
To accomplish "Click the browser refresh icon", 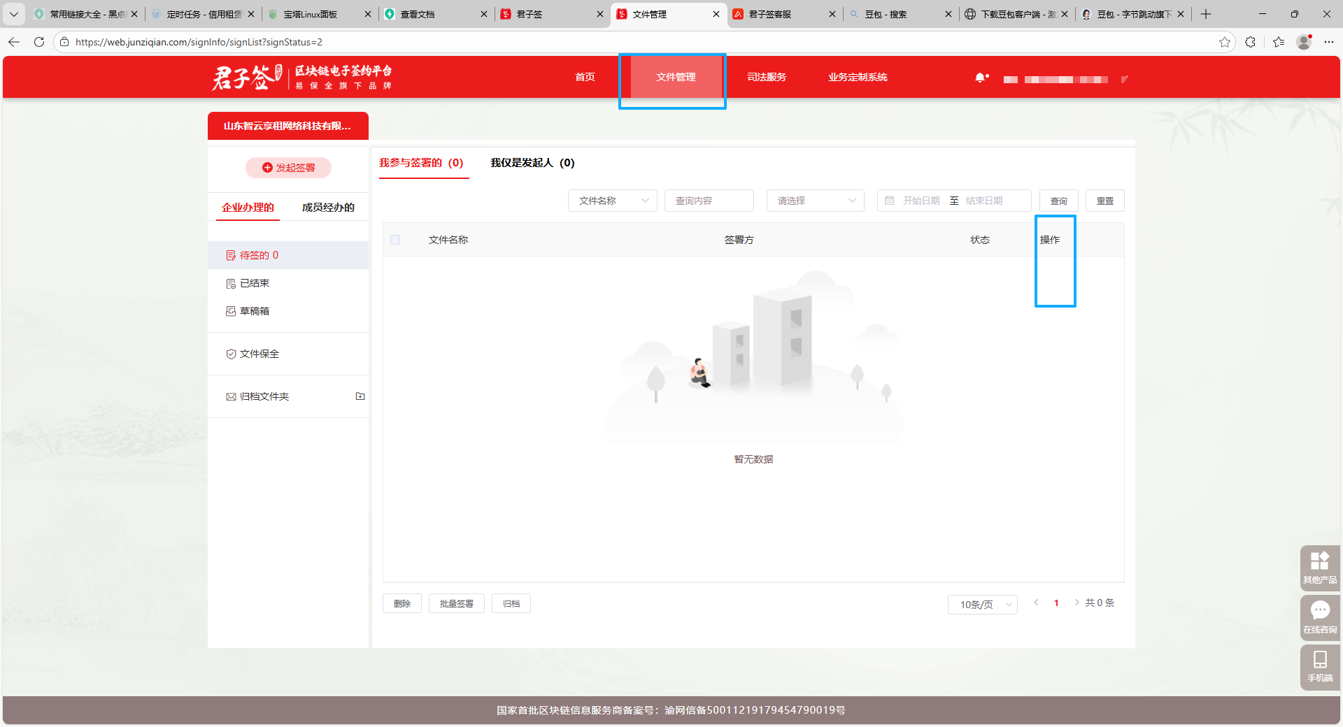I will pos(39,42).
